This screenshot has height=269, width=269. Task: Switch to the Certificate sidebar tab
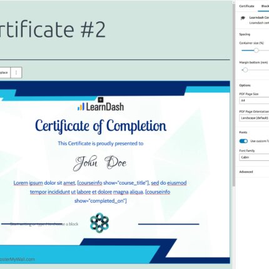246,6
